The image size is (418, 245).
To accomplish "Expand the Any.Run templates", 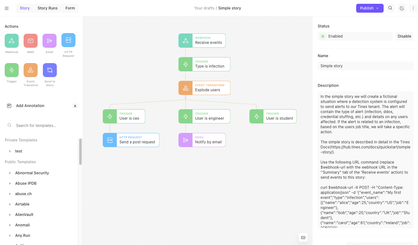I will pos(10,236).
